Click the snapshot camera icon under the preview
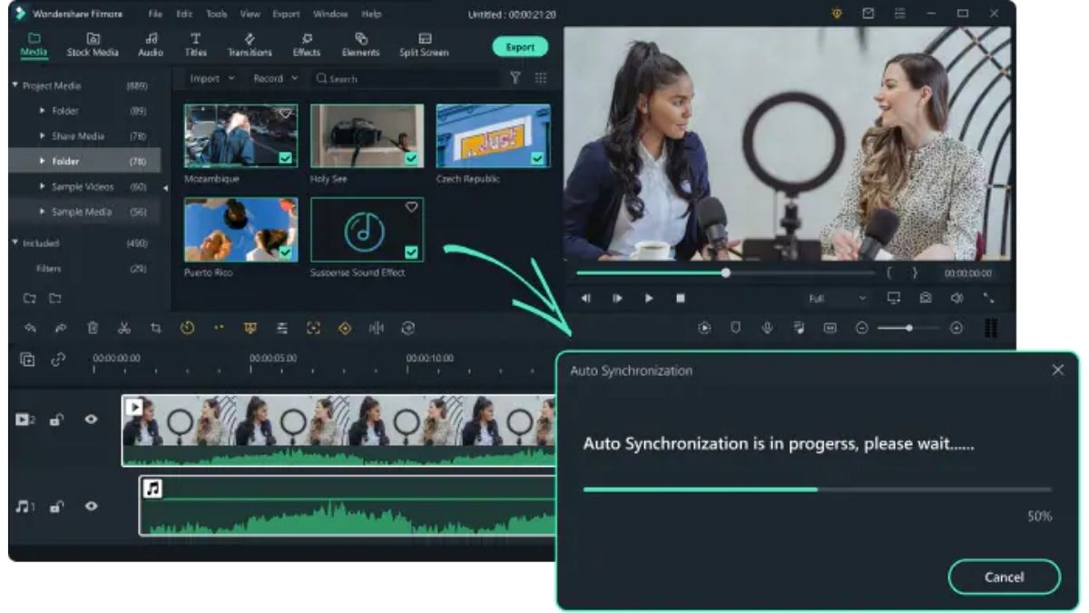Viewport: 1089px width, 613px height. pos(927,297)
